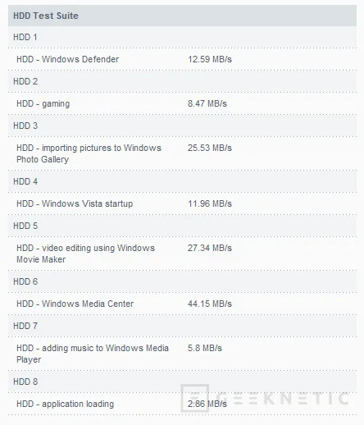Select the HDD 3 section row
Viewport: 364px width, 425px height.
(182, 126)
